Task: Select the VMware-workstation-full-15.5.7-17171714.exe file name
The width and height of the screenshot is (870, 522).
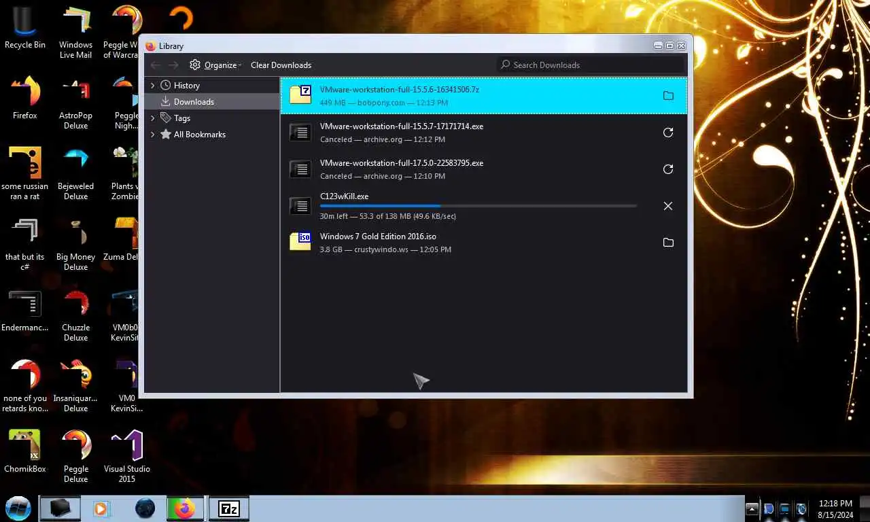Action: coord(402,126)
